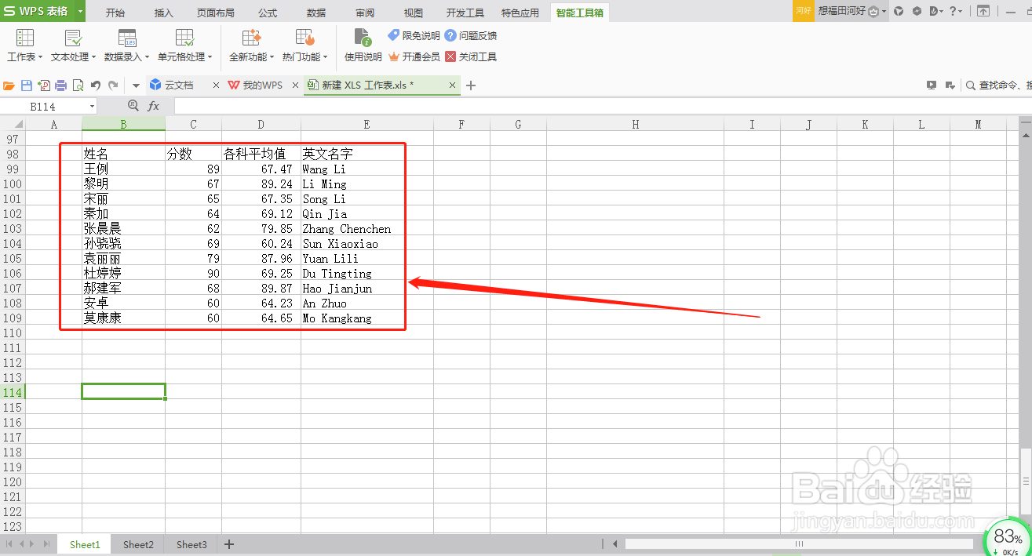
Task: Open the 数据录入 tool menu
Action: tap(127, 45)
